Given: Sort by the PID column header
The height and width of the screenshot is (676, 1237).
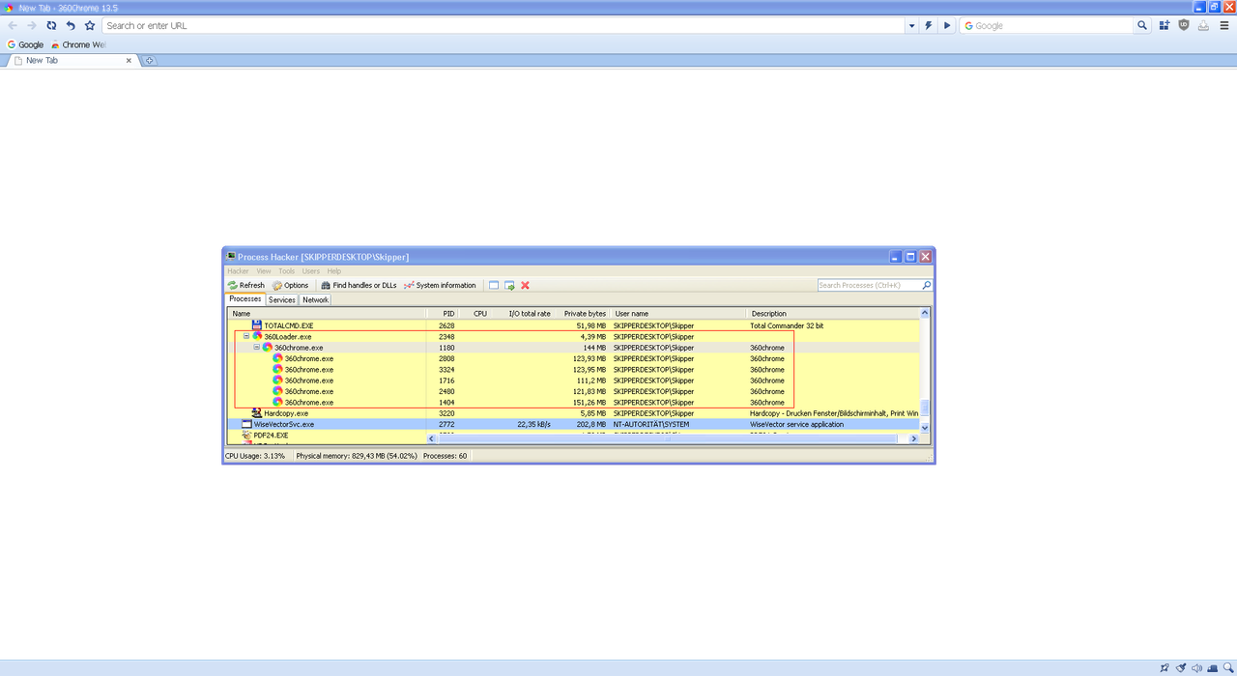Looking at the screenshot, I should click(442, 314).
